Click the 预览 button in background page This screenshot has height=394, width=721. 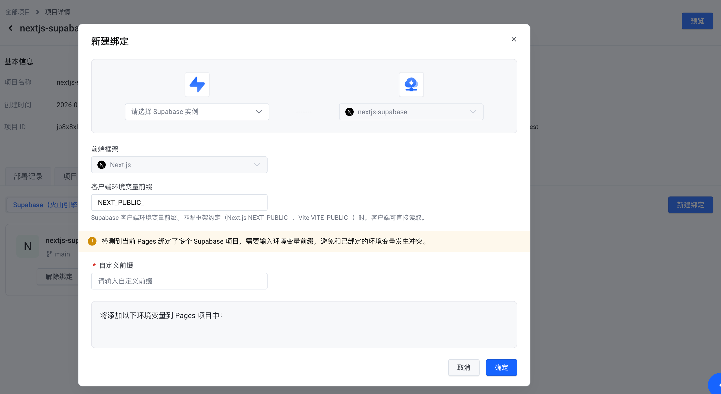tap(697, 21)
